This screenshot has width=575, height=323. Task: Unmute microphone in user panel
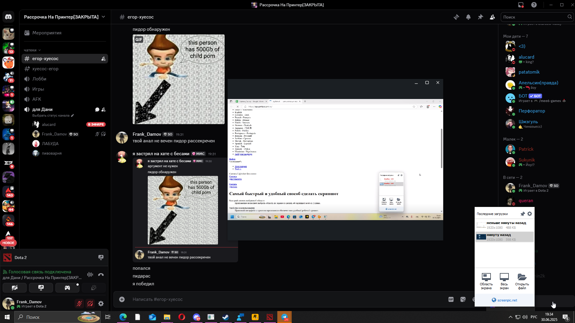[x=79, y=304]
